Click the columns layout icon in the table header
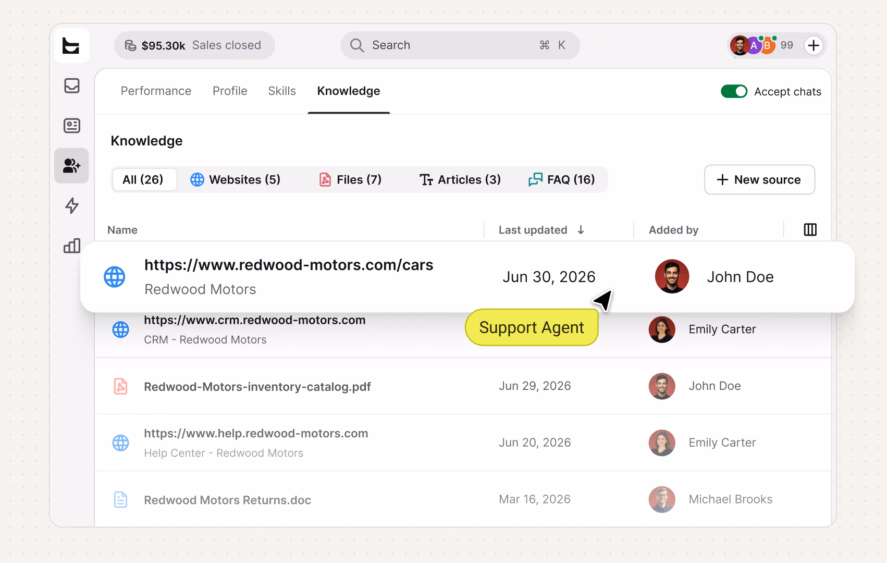887x563 pixels. coord(810,230)
